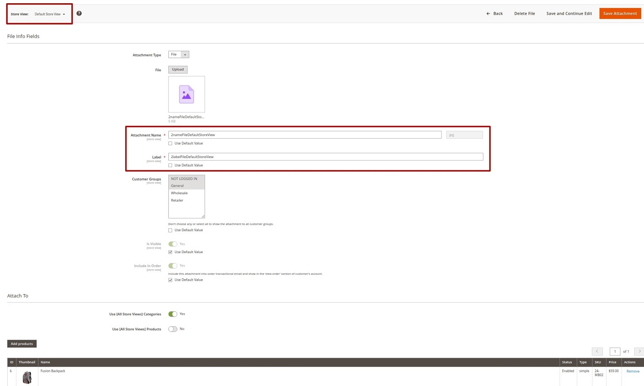
Task: Click the Fusion Backpack product thumbnail
Action: click(27, 377)
